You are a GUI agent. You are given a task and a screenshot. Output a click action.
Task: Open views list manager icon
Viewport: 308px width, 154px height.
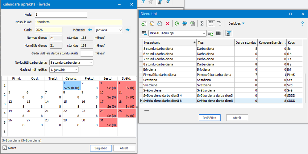(219, 34)
